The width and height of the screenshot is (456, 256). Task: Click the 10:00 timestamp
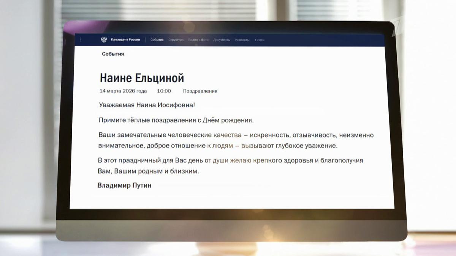pos(164,91)
